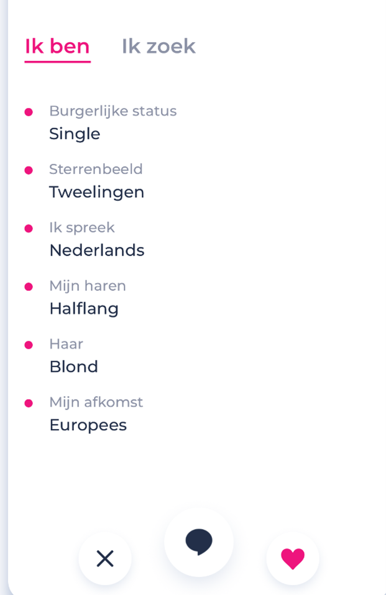386x595 pixels.
Task: Click the Sterrenbeeld label
Action: click(96, 169)
